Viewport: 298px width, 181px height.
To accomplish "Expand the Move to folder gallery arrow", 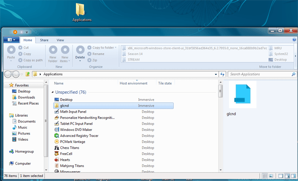I will point(296,56).
